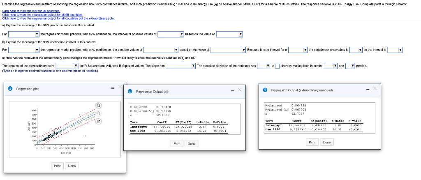Click Print in Regression Output (extraordinary removed) dialog

[312, 142]
